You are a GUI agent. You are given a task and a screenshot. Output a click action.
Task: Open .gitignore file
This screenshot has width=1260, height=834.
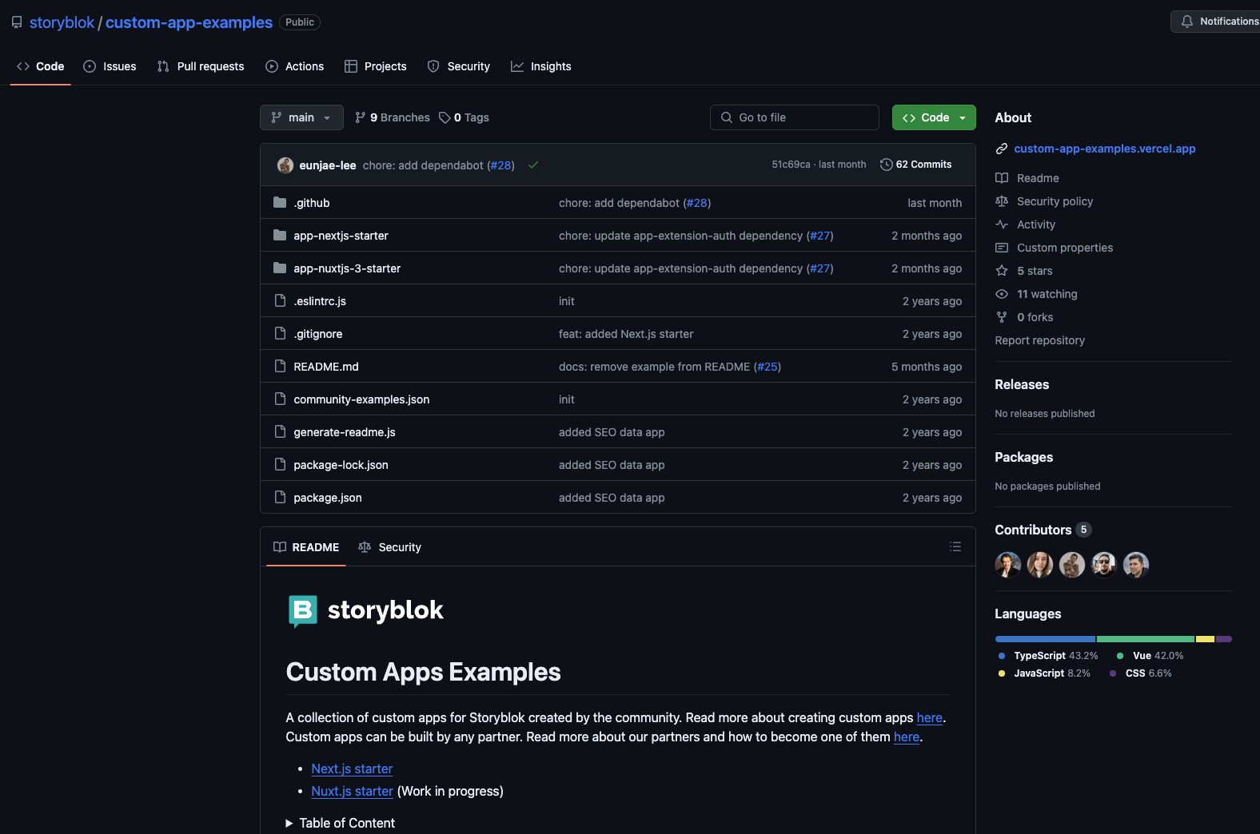coord(317,334)
